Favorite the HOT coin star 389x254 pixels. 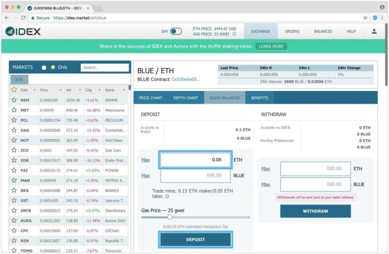(x=14, y=140)
